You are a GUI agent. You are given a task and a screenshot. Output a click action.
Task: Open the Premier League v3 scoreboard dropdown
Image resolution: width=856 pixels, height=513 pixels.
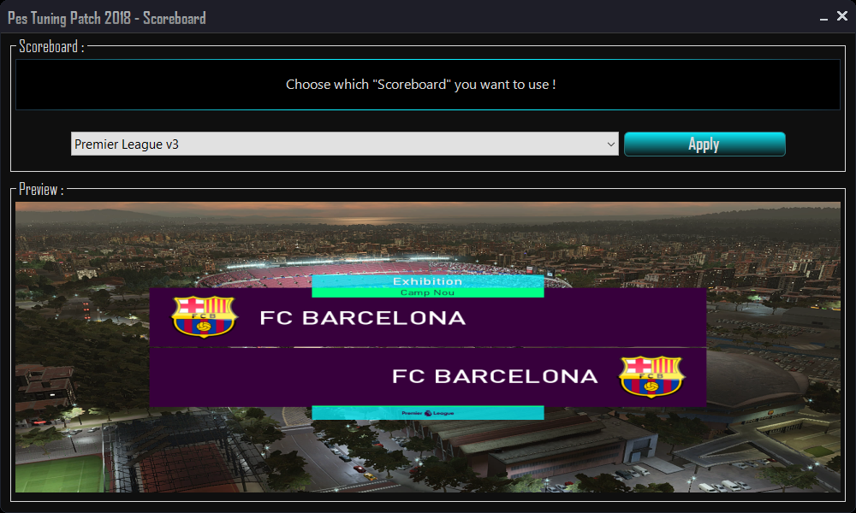[x=344, y=144]
